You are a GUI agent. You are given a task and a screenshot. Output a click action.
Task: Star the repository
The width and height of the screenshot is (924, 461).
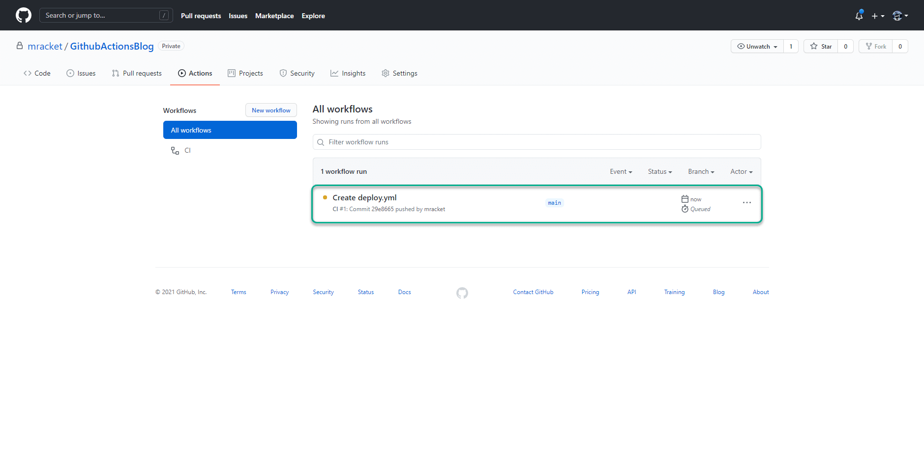(x=821, y=46)
